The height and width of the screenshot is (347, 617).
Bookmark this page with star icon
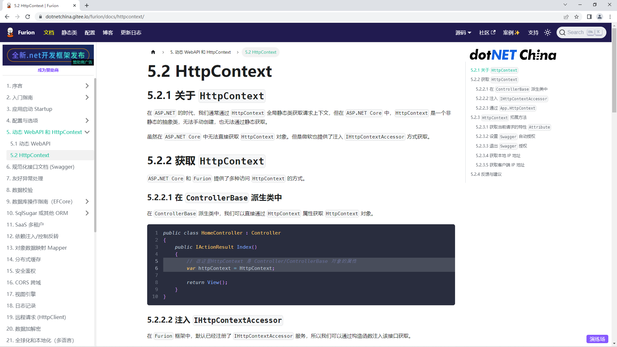click(577, 17)
